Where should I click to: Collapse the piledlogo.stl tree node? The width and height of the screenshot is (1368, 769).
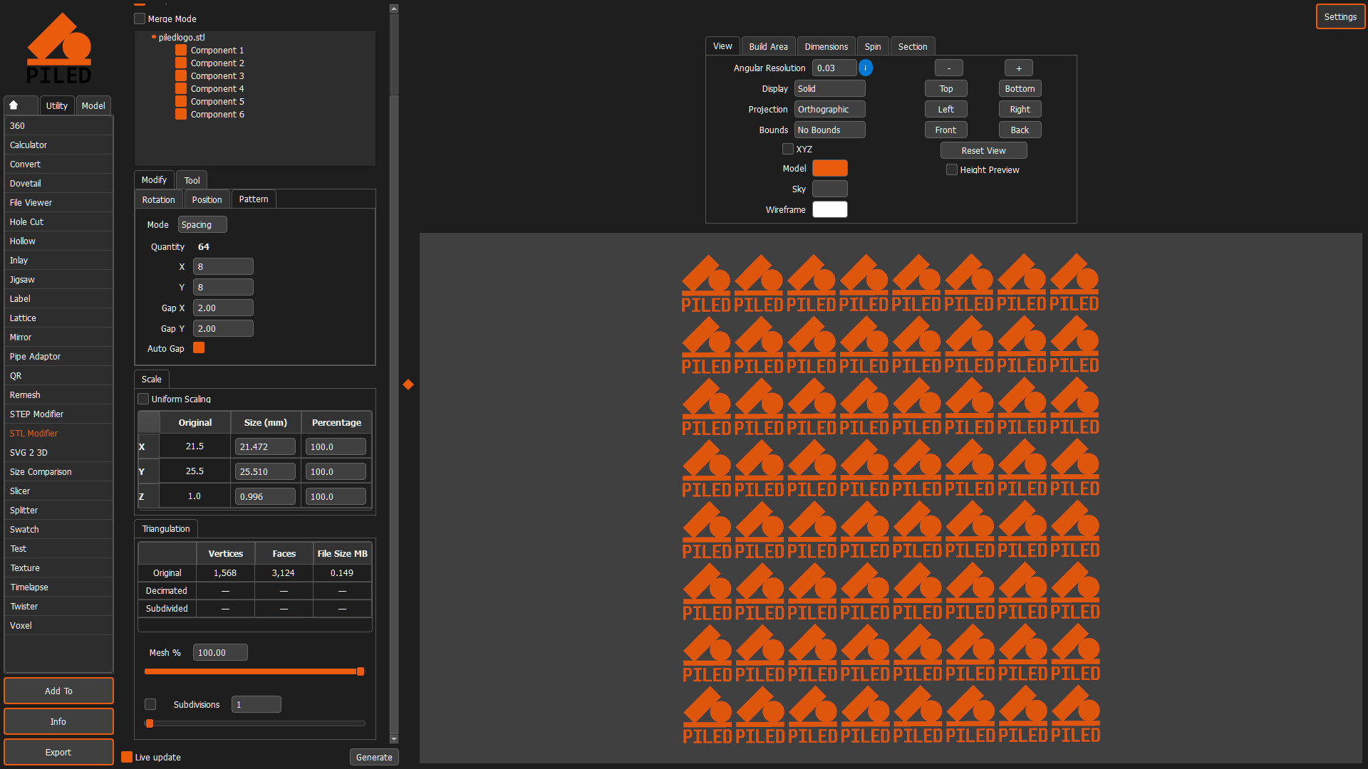(x=154, y=37)
